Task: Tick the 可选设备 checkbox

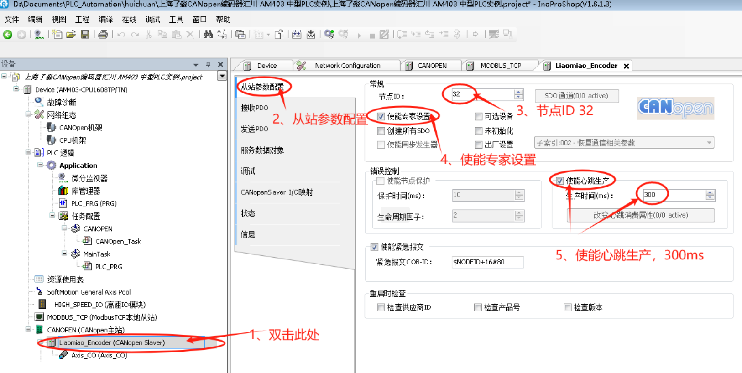Action: point(478,116)
